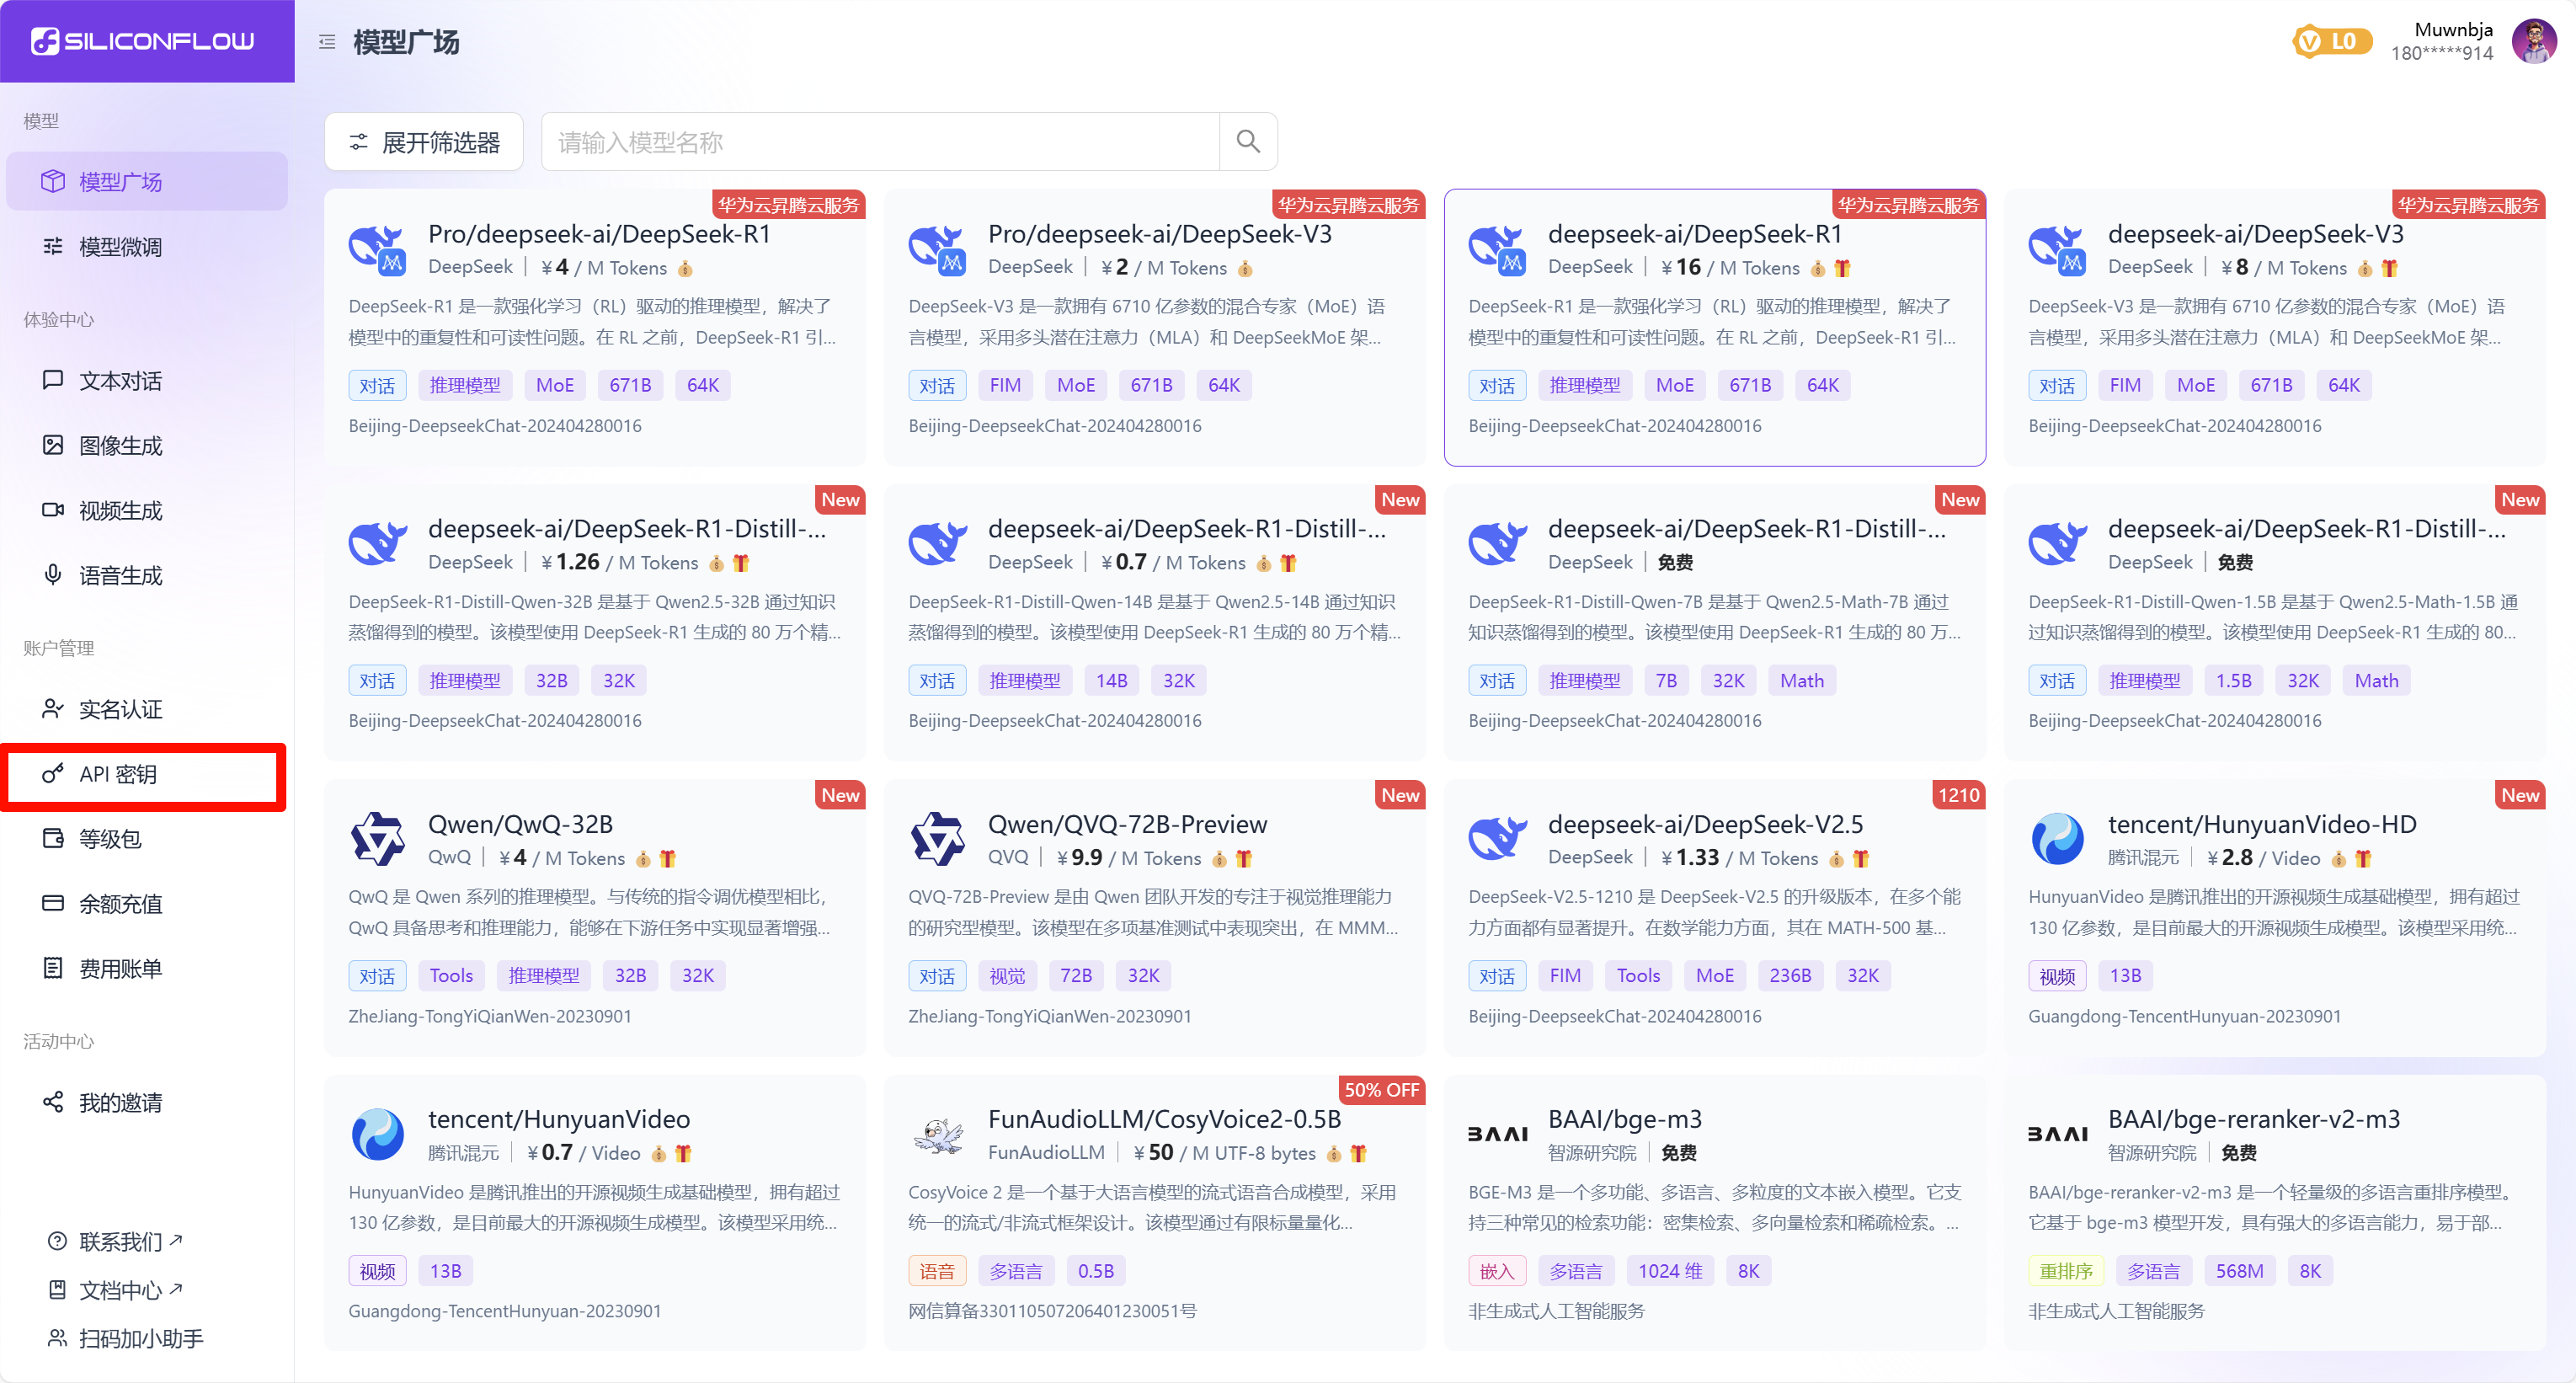Open 等级包 in the sidebar

[x=147, y=838]
